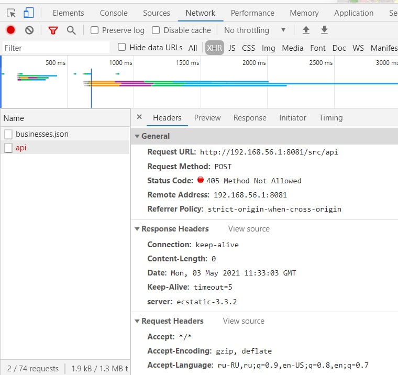Open the Timing tab of the request
Viewport: 398px width, 375px height.
click(x=330, y=118)
